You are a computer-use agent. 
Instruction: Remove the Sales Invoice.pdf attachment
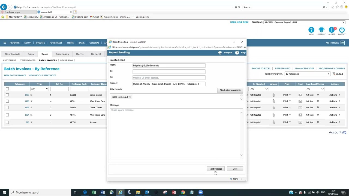(x=130, y=97)
